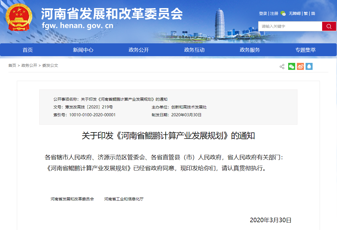Go to 政务公开 in breadcrumb
This screenshot has width=337, height=230.
click(29, 65)
